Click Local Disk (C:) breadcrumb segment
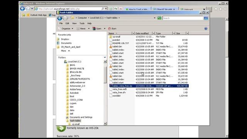The height and width of the screenshot is (139, 247). pyautogui.click(x=96, y=18)
